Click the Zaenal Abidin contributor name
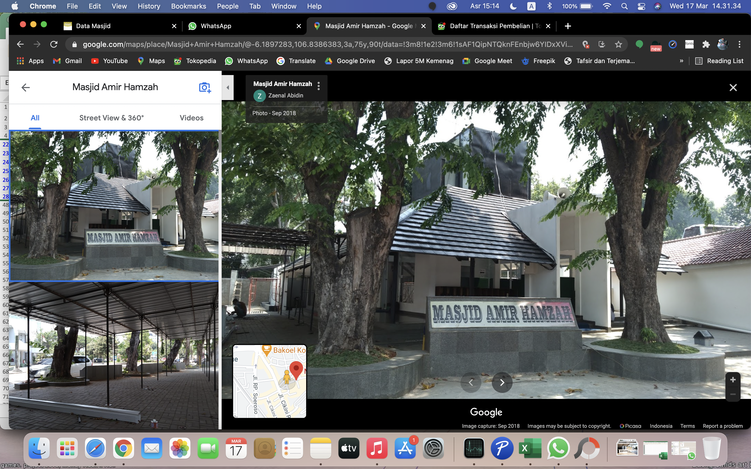751x469 pixels. pyautogui.click(x=286, y=96)
